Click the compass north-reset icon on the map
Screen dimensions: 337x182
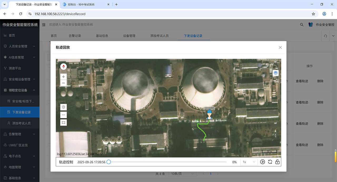(63, 66)
